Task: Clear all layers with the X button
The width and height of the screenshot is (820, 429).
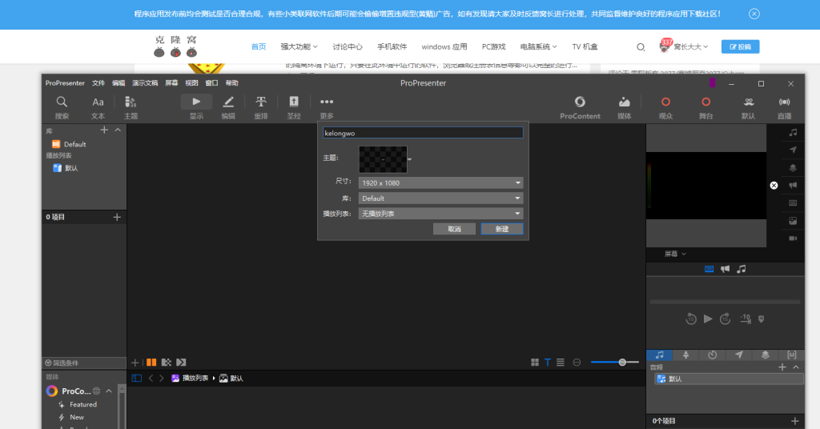Action: 774,186
